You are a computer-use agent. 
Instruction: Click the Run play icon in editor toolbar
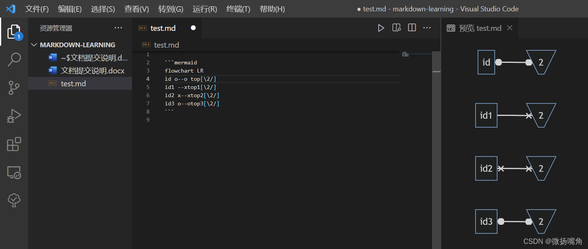[x=381, y=28]
